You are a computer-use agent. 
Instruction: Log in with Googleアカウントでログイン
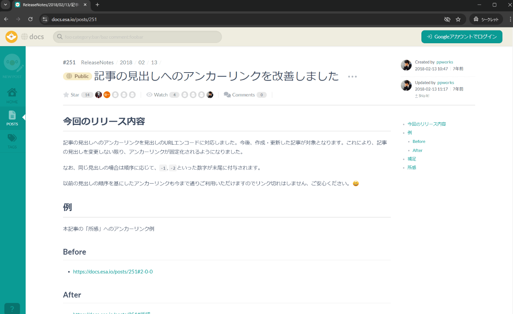(462, 37)
